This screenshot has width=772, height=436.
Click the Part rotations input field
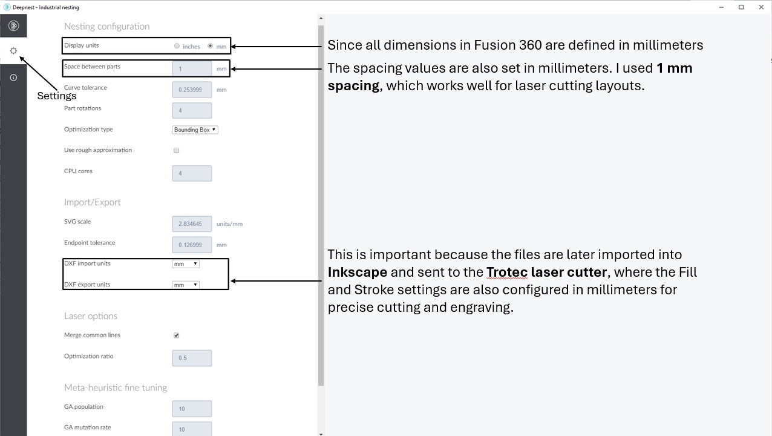click(x=192, y=110)
